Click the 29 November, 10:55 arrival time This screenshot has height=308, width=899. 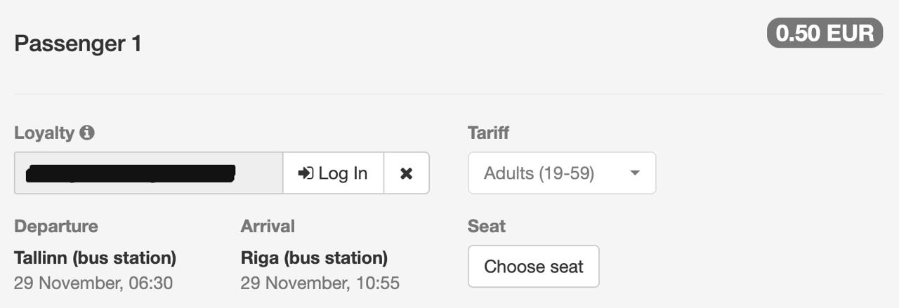pyautogui.click(x=320, y=283)
